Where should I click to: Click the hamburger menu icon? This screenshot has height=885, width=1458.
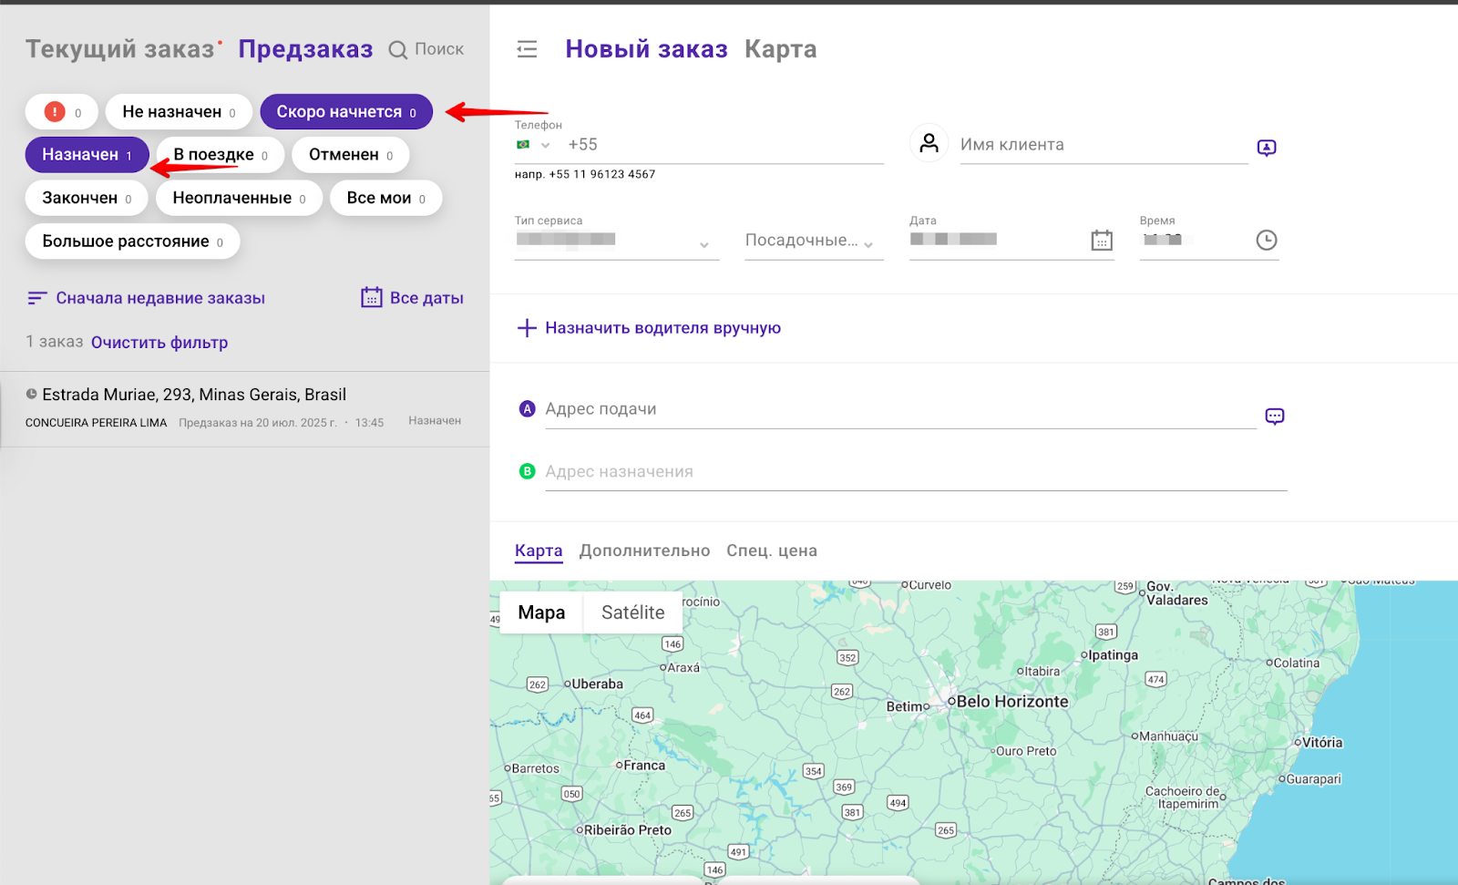click(527, 49)
